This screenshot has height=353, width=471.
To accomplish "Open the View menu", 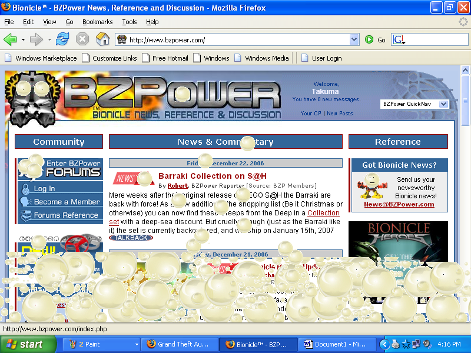I will point(49,22).
